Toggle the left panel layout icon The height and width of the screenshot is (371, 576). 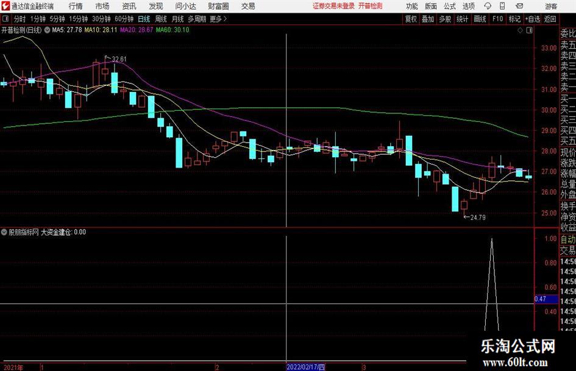click(x=5, y=19)
